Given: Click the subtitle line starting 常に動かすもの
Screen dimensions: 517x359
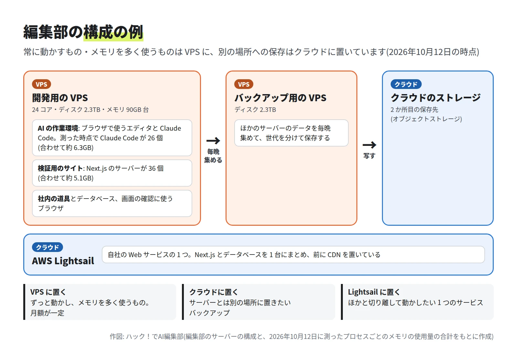Looking at the screenshot, I should 251,52.
